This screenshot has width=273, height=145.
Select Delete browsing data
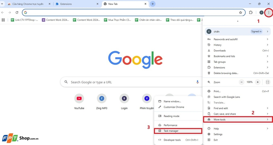pyautogui.click(x=238, y=73)
